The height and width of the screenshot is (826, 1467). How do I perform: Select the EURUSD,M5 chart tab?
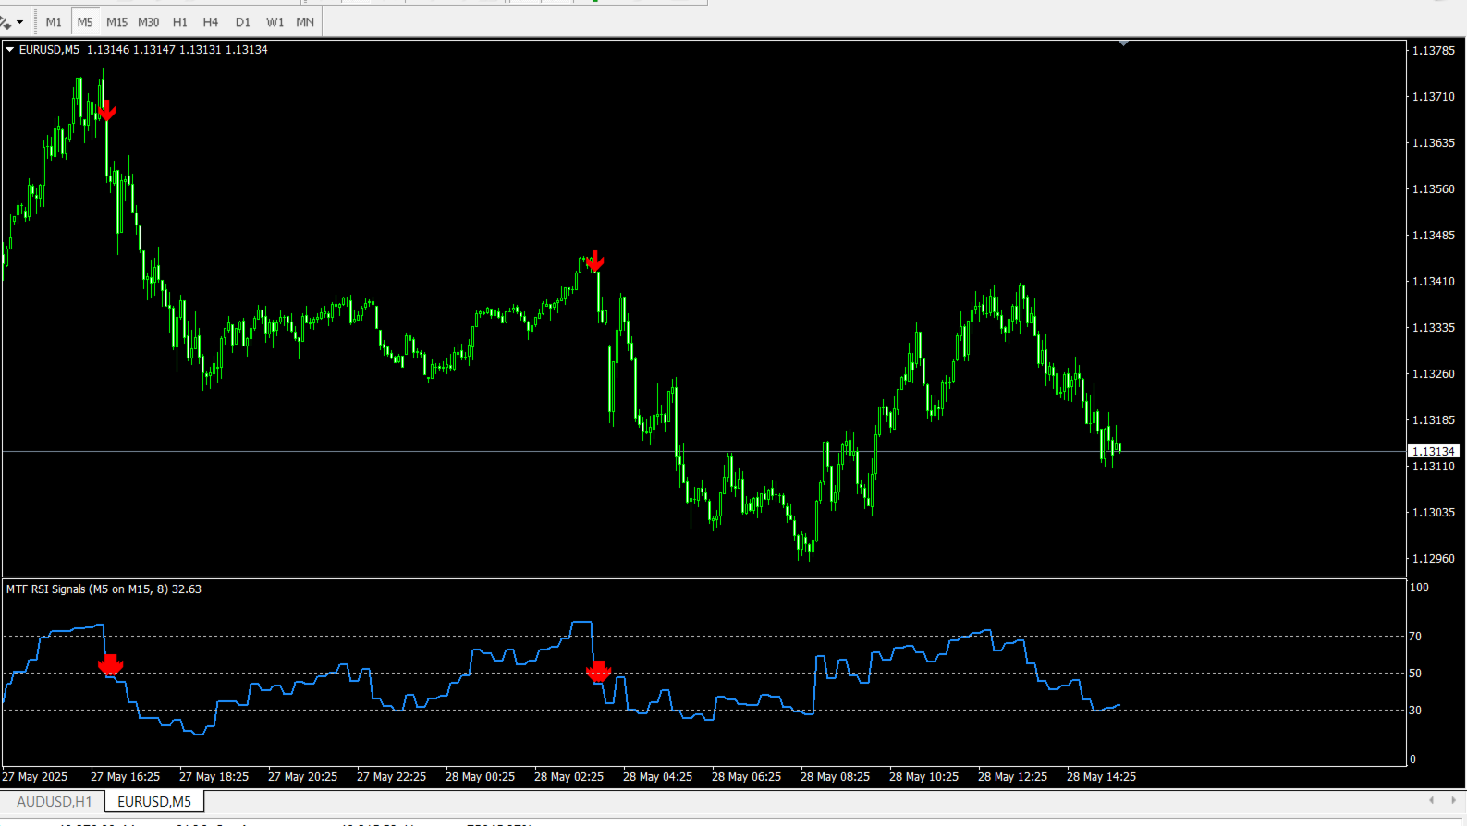coord(154,802)
